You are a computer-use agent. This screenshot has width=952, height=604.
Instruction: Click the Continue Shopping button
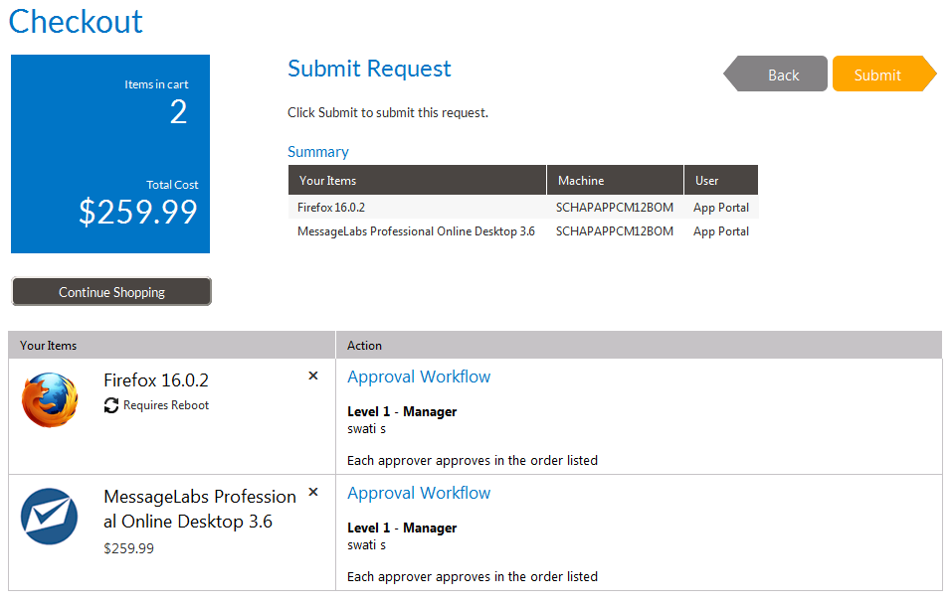click(x=111, y=292)
